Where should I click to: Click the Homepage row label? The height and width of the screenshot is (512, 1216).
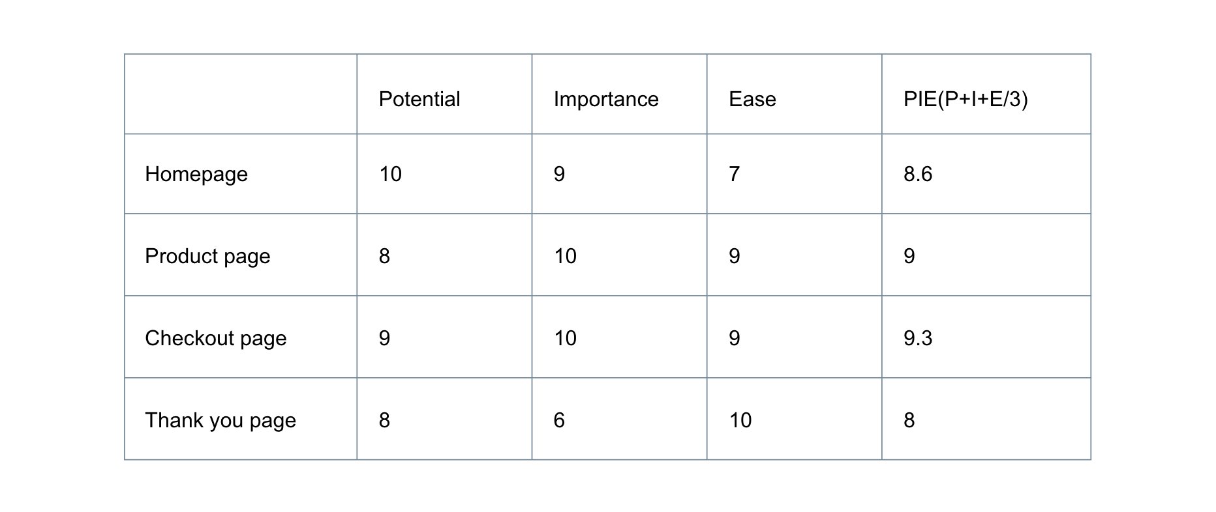(196, 174)
